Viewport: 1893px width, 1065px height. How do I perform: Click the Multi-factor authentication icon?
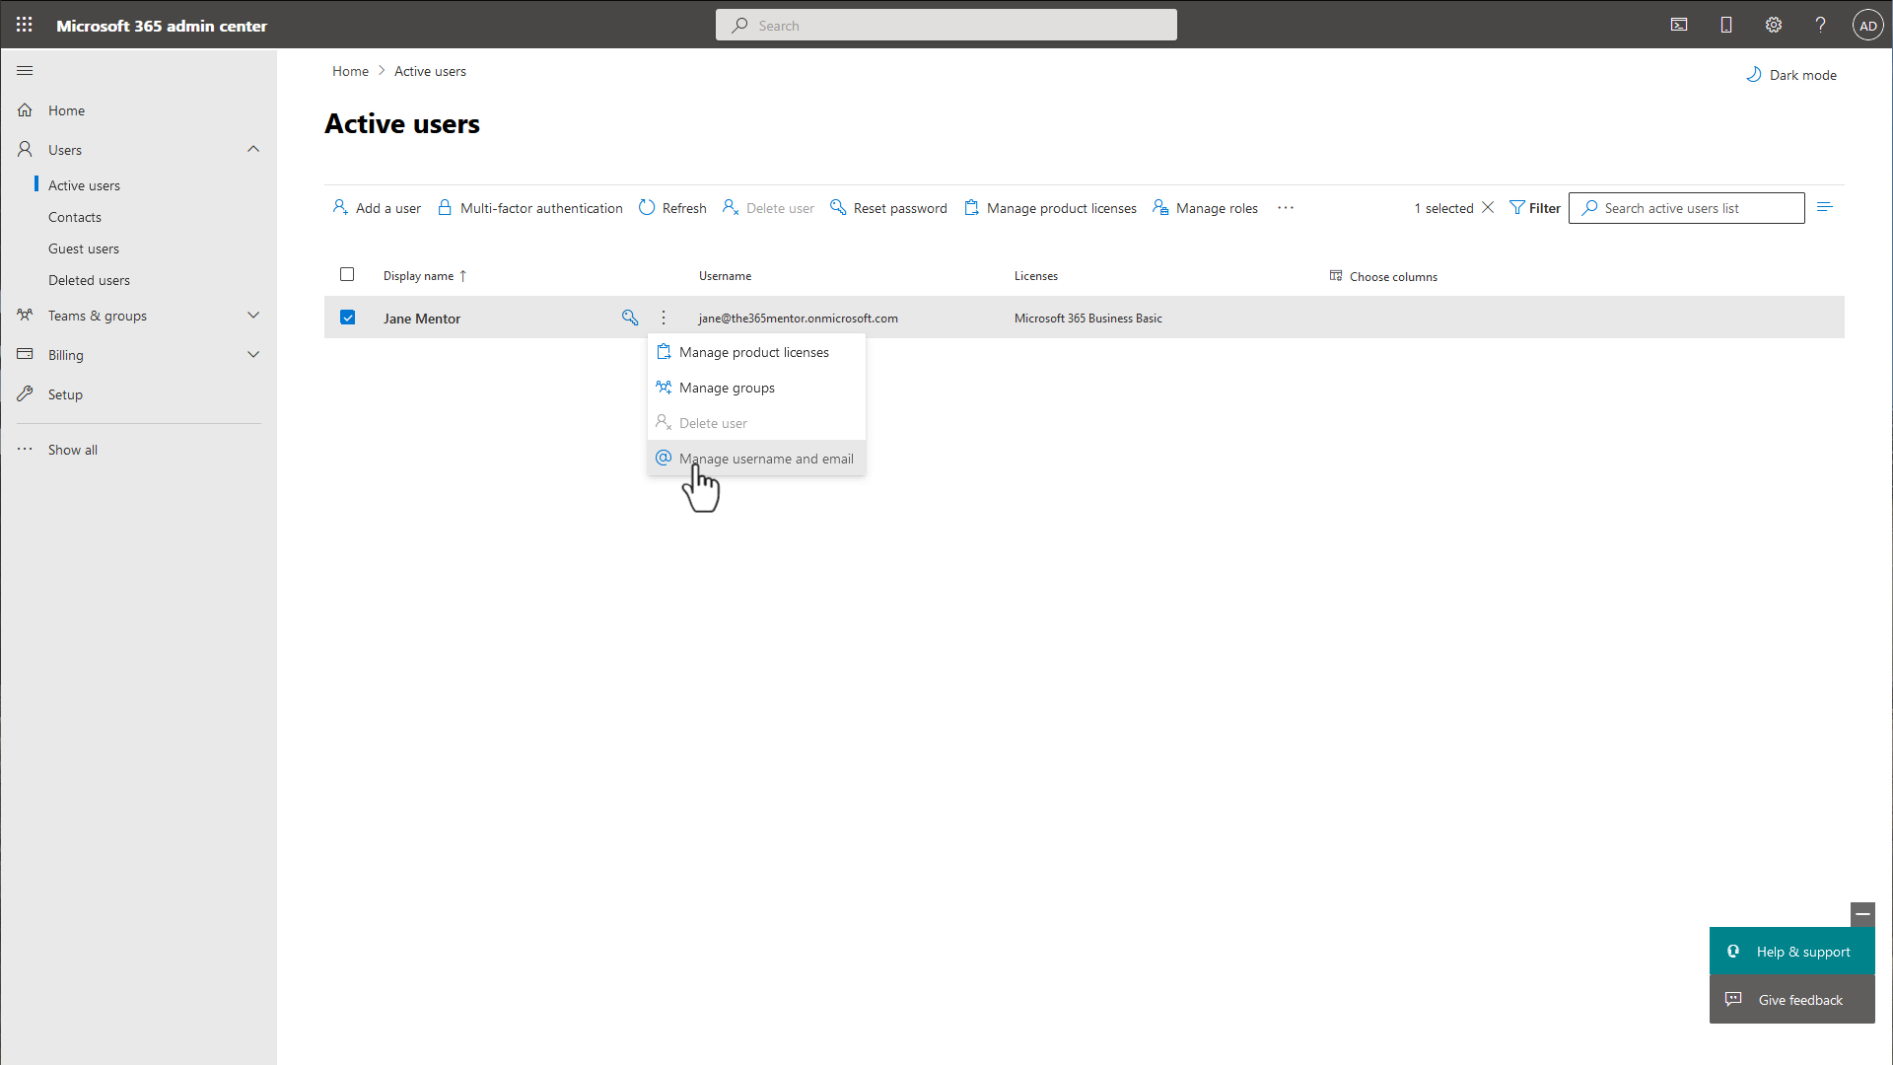(448, 208)
